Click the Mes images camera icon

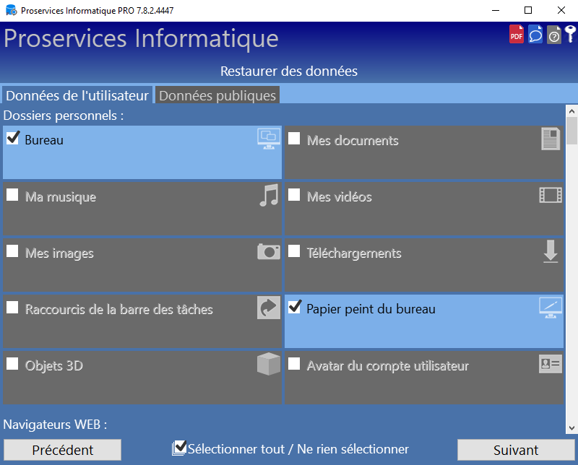click(268, 252)
